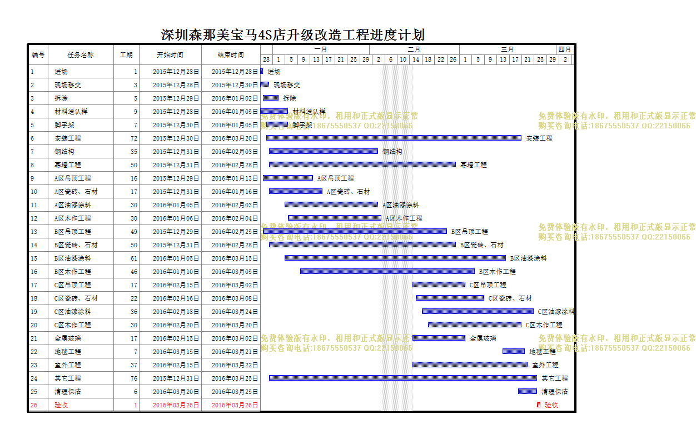Screen dimensions: 696x439
Task: Click end date 2016年01月13日 in A区吊顶工程 row
Action: (x=235, y=178)
